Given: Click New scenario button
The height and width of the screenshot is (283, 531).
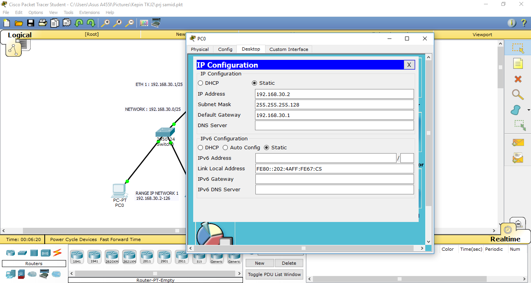Looking at the screenshot, I should click(x=260, y=263).
